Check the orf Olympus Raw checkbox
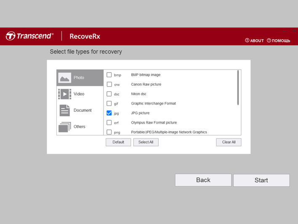 click(x=109, y=122)
